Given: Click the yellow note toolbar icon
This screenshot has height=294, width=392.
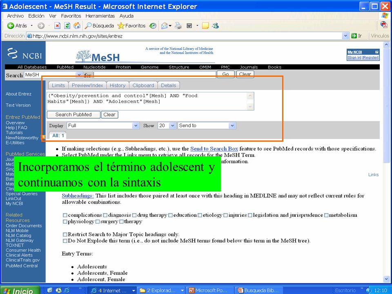Looking at the screenshot, I should coord(205,26).
